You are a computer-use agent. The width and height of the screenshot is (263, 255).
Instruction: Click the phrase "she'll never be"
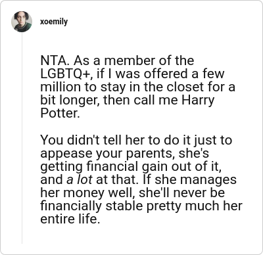[x=181, y=193]
